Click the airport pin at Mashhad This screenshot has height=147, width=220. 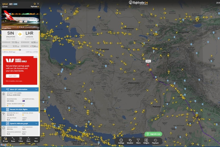pyautogui.click(x=106, y=66)
